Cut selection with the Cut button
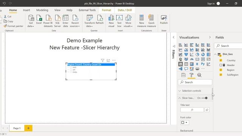Image resolution: width=242 pixels, height=136 pixels. click(8, 16)
